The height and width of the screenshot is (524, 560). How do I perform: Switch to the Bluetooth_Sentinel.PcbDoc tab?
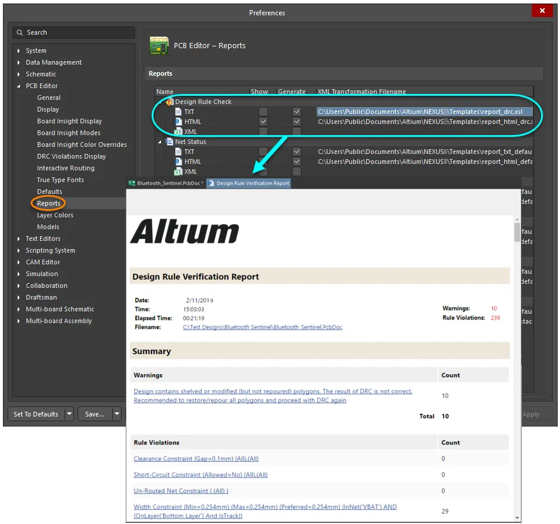[x=166, y=183]
